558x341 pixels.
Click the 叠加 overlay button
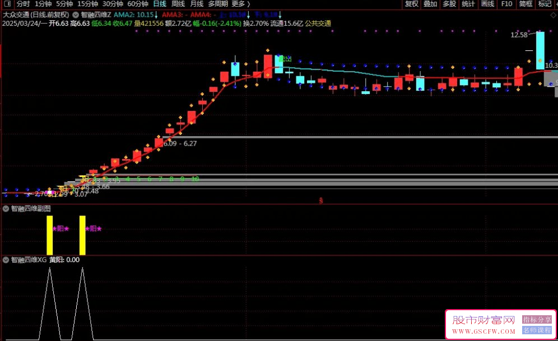coord(430,4)
